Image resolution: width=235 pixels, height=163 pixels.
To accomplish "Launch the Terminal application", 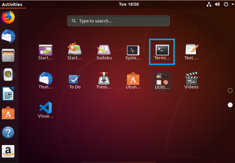I will (x=162, y=52).
